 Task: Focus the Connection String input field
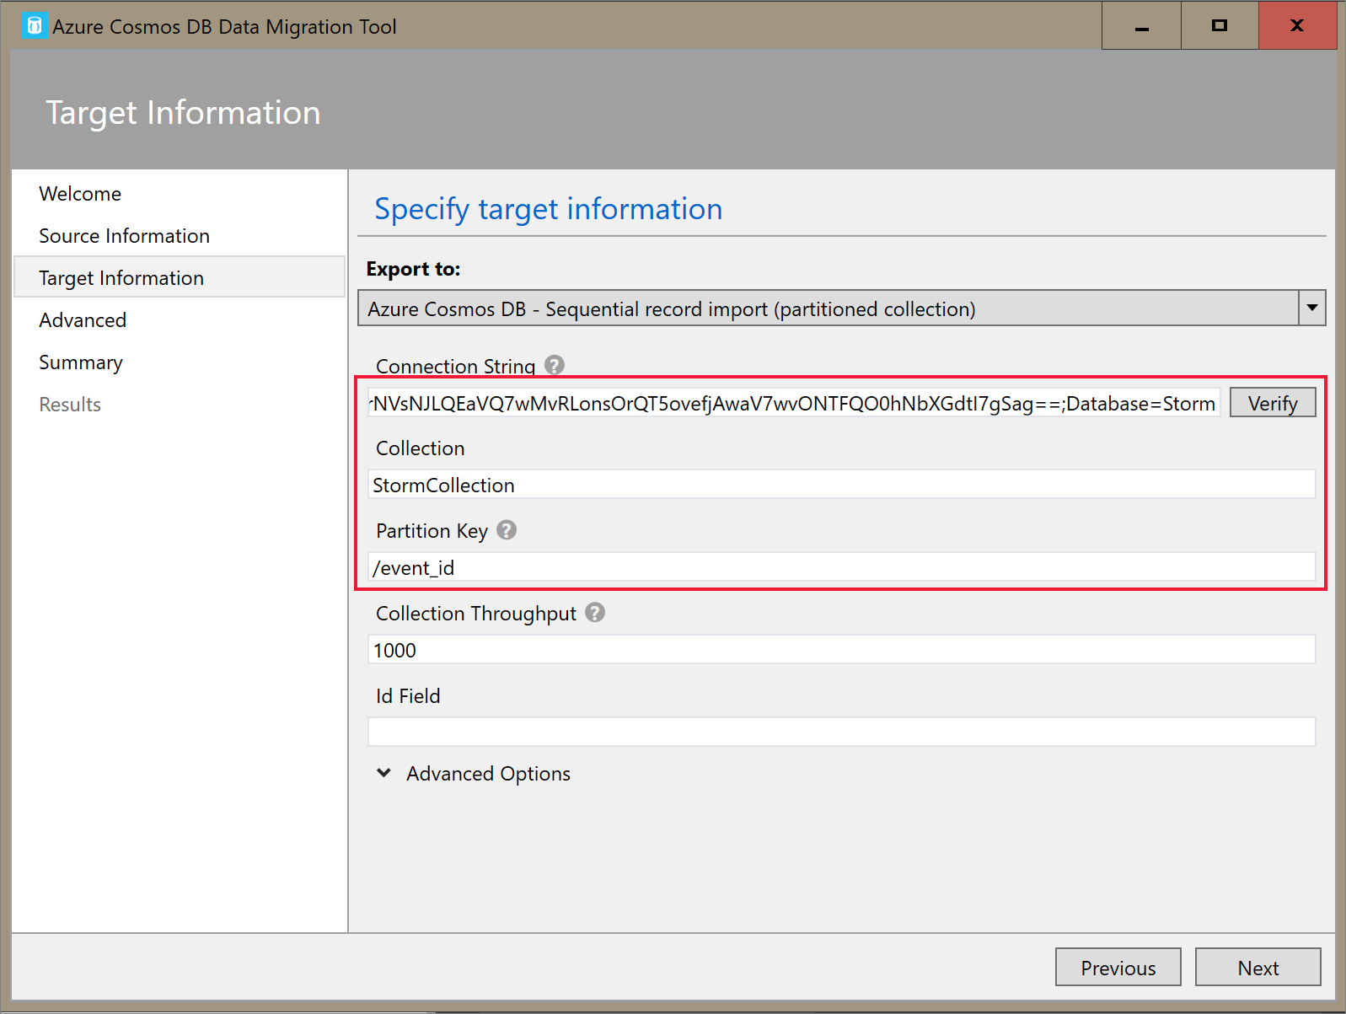pos(794,403)
